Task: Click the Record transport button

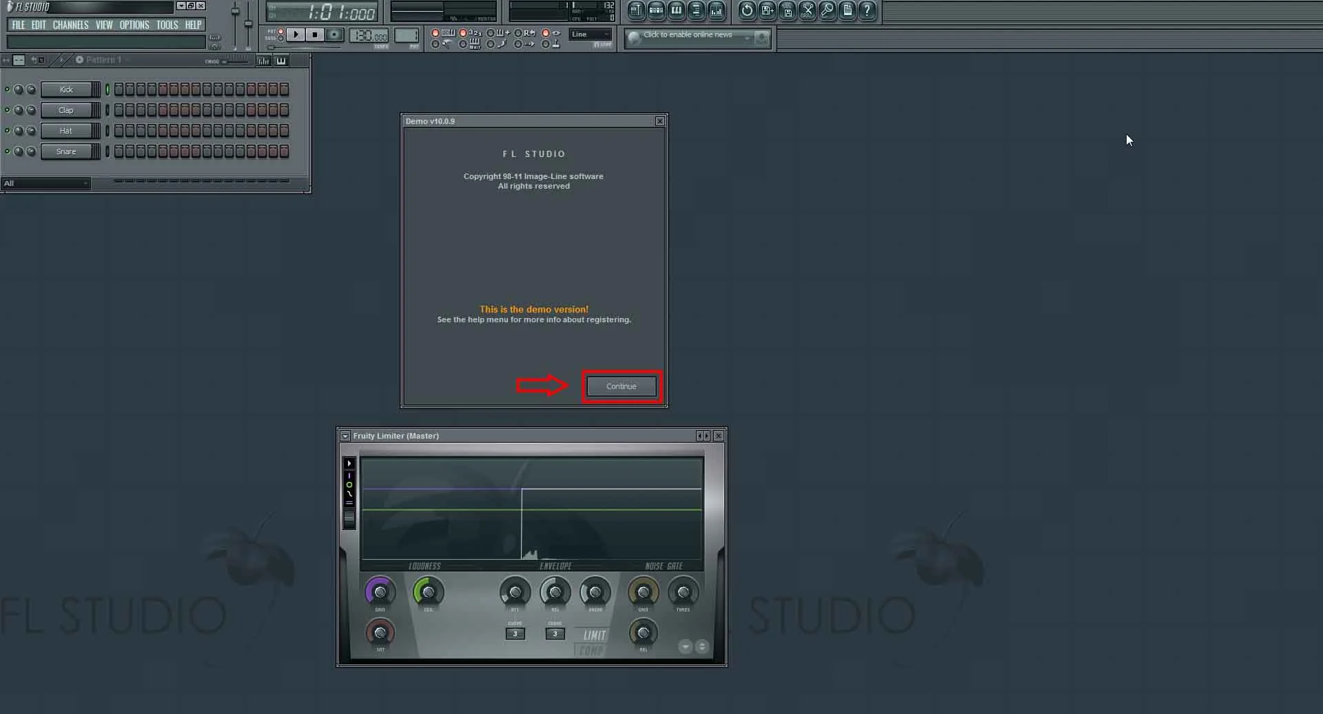Action: click(334, 34)
